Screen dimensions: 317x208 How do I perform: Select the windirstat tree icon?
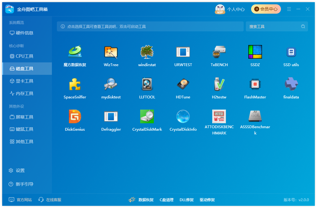click(147, 52)
